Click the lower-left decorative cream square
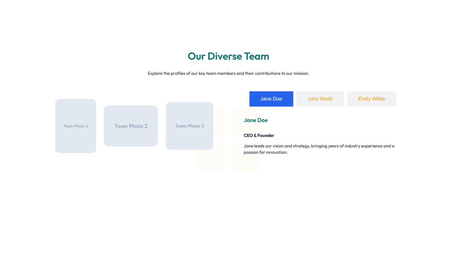 pyautogui.click(x=211, y=157)
